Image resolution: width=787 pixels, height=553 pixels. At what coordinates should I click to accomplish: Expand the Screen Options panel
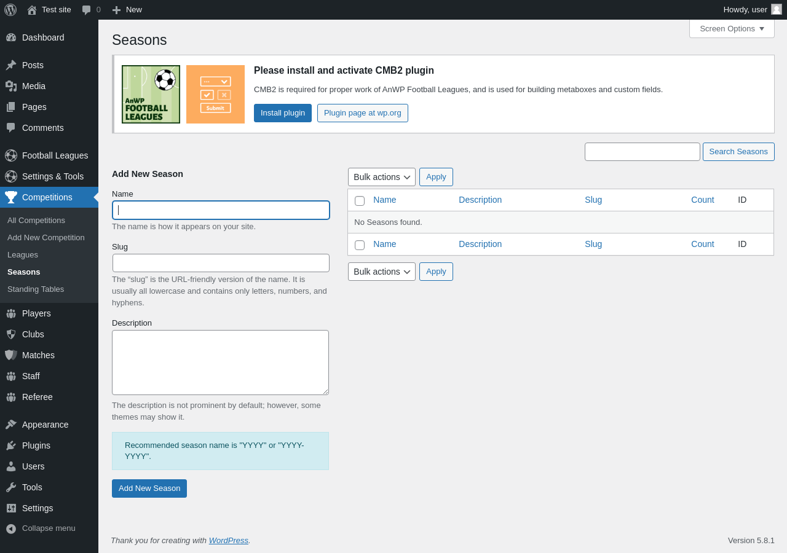(732, 28)
